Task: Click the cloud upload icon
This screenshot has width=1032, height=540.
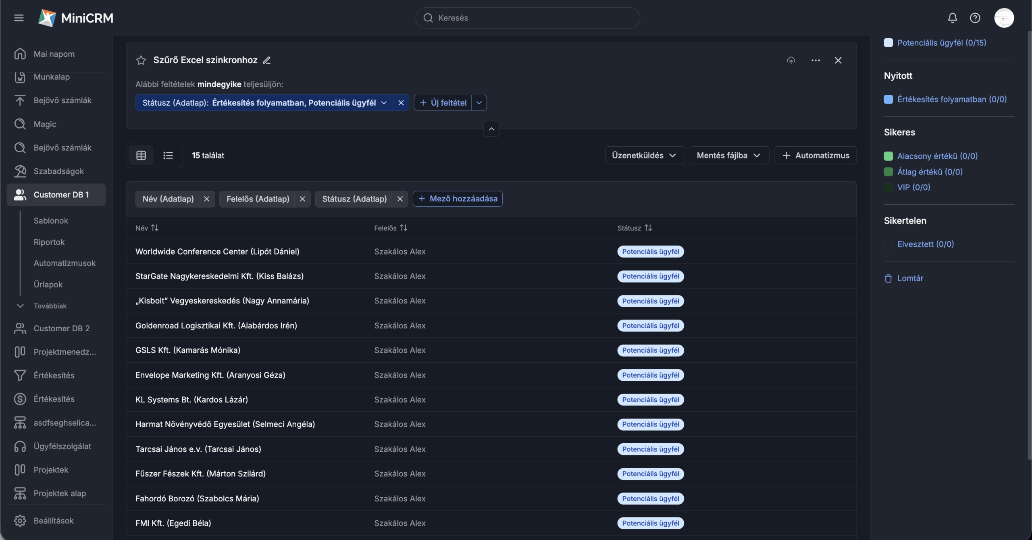Action: coord(791,60)
